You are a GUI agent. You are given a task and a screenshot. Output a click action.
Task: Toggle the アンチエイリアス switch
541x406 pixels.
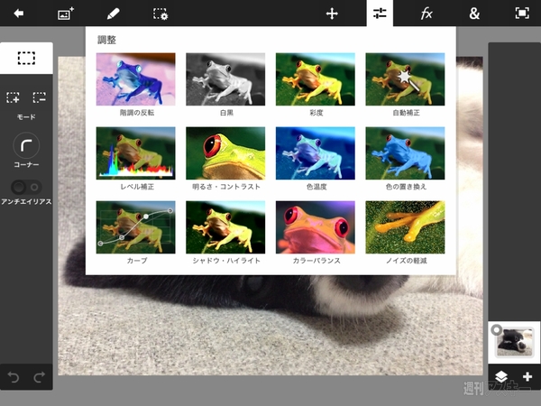26,187
